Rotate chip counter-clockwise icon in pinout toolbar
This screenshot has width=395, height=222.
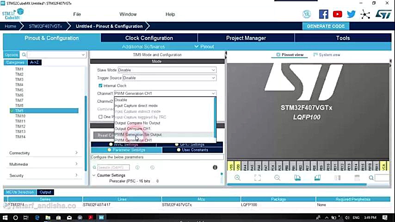click(x=317, y=178)
